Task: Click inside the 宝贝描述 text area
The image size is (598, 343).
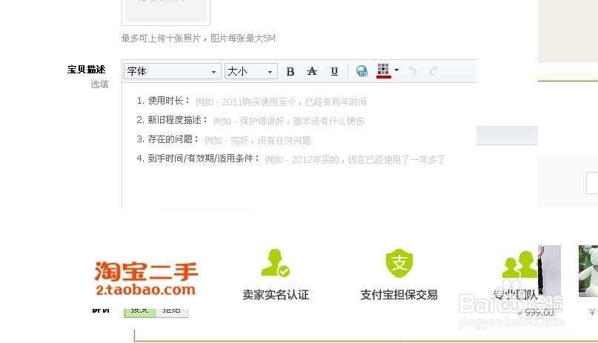Action: pyautogui.click(x=299, y=145)
